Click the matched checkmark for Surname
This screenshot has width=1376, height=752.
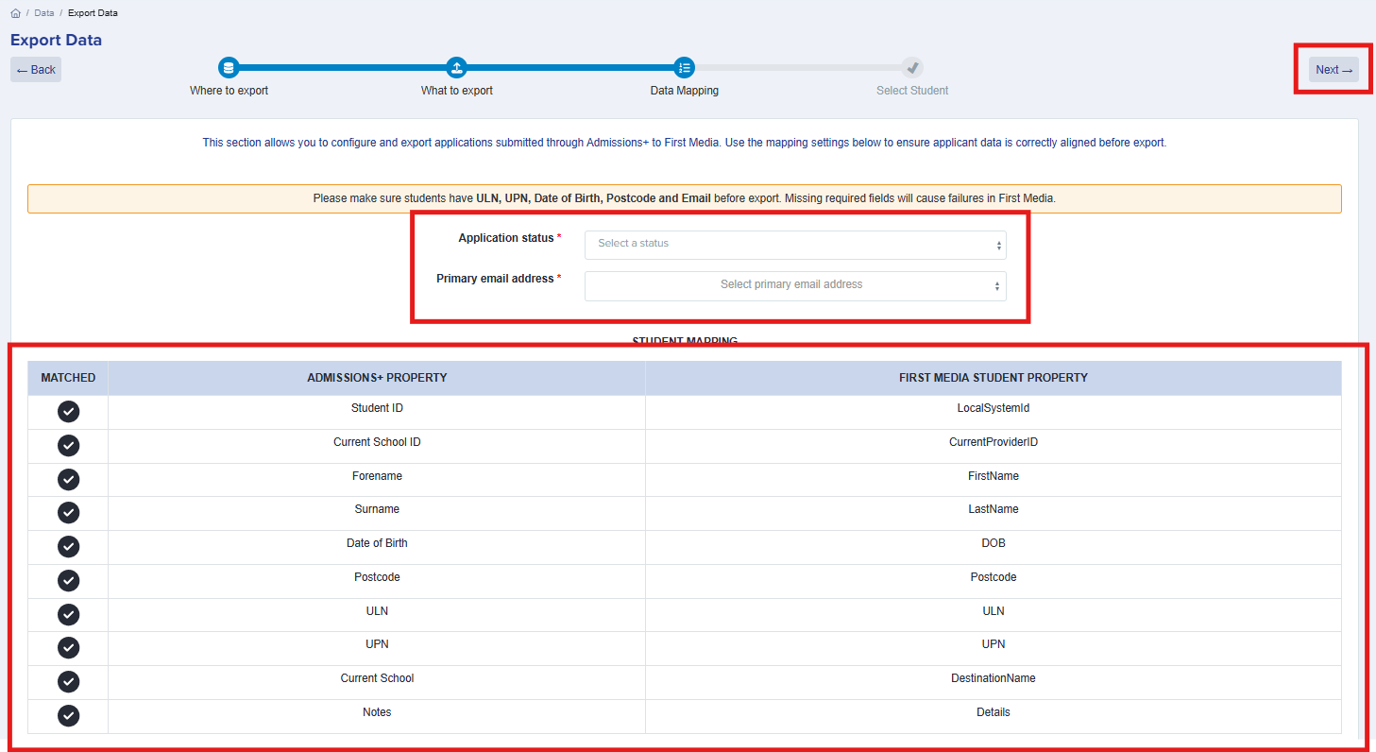point(68,513)
